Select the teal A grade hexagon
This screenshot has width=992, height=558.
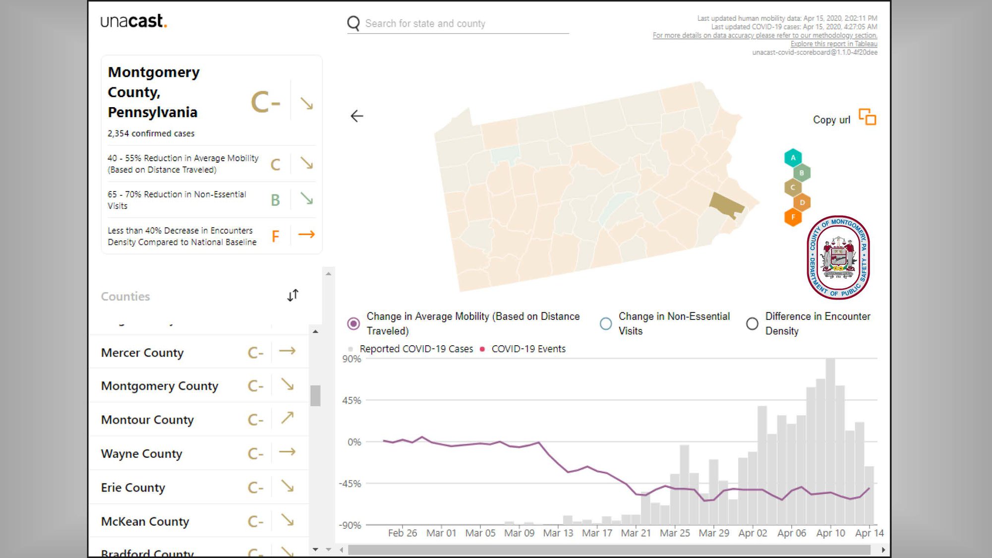[x=793, y=158]
